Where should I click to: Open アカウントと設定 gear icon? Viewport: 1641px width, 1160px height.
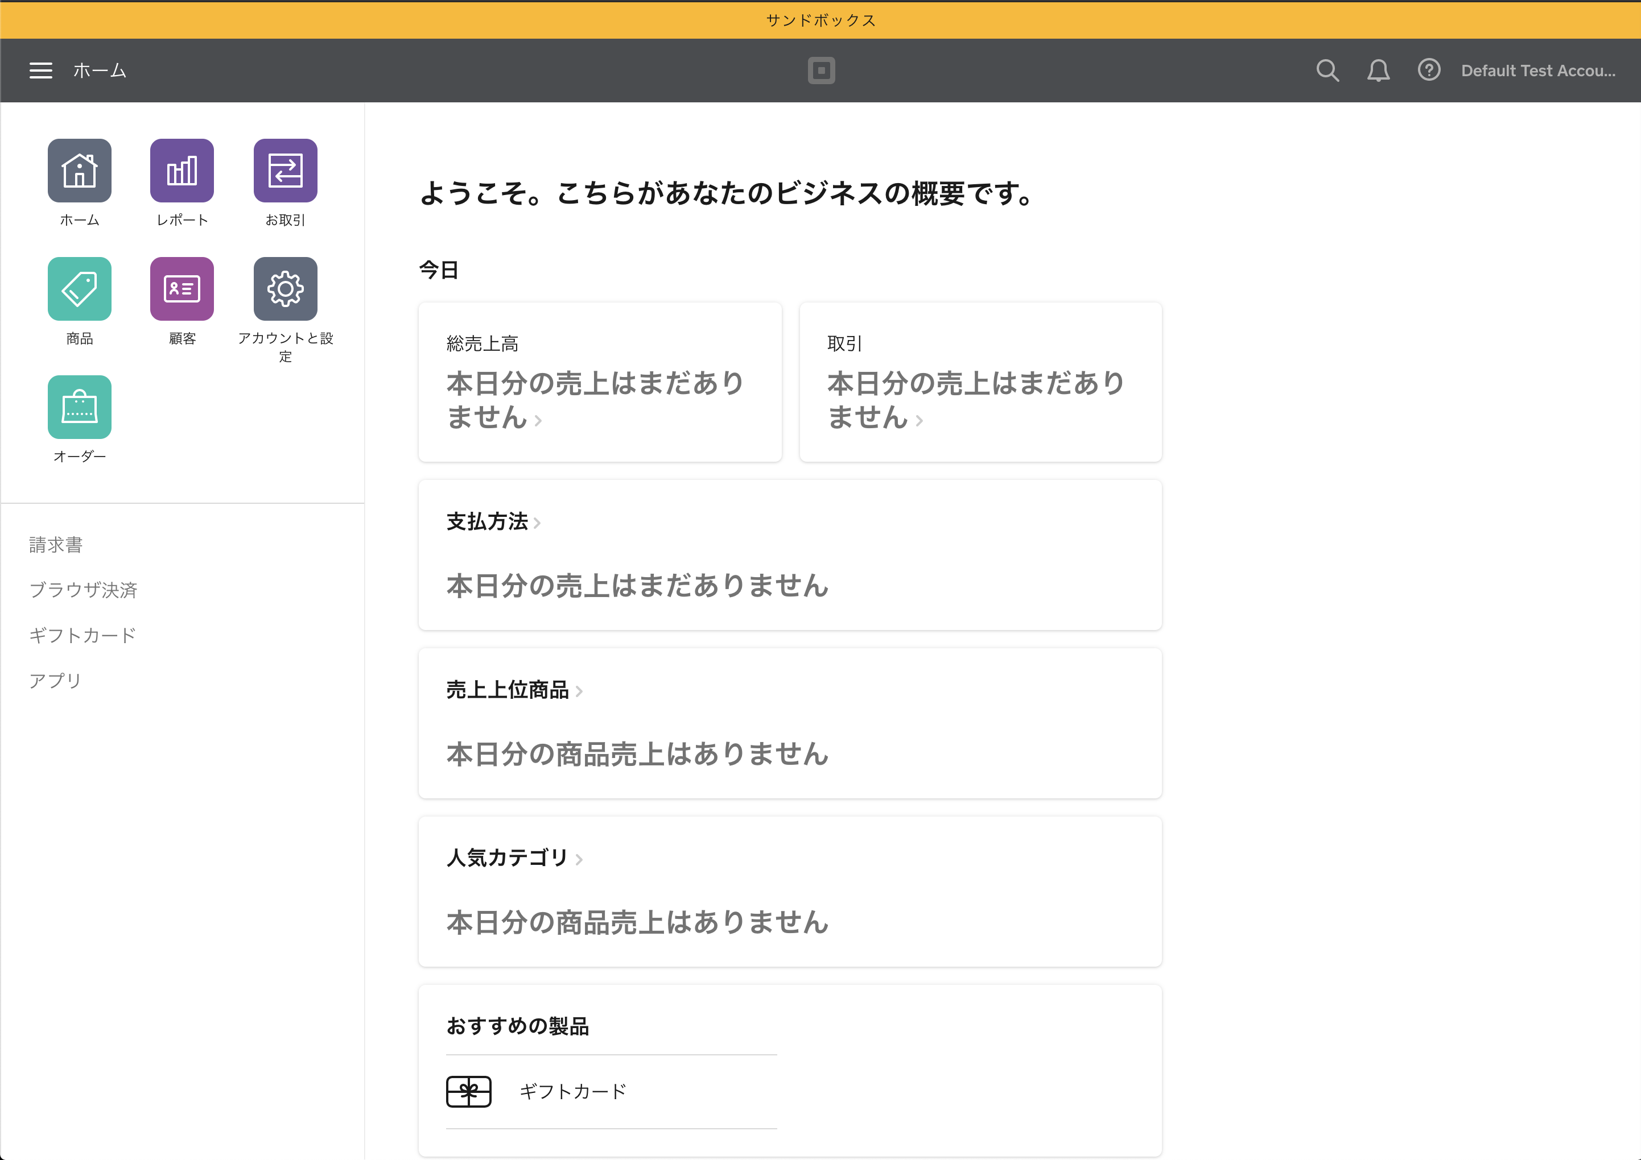[285, 288]
